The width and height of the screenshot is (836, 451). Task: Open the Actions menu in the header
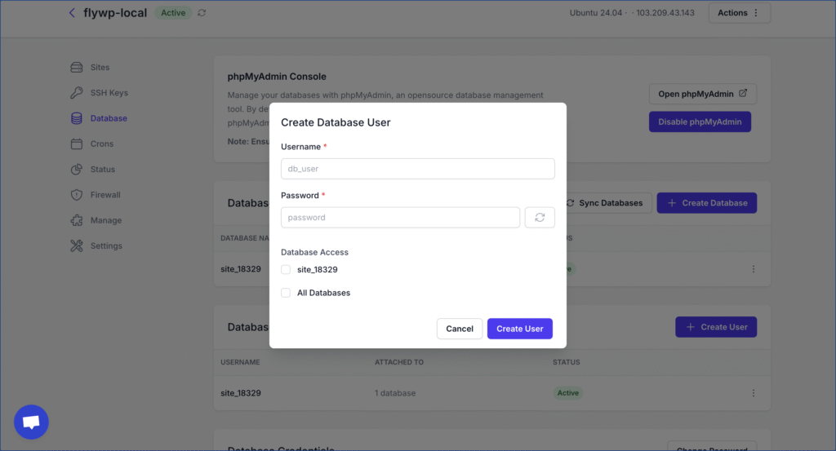click(x=739, y=13)
